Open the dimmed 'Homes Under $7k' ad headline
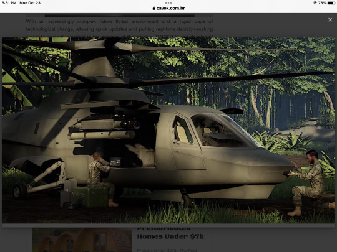Screen dimensions: 337x252 (x=170, y=236)
